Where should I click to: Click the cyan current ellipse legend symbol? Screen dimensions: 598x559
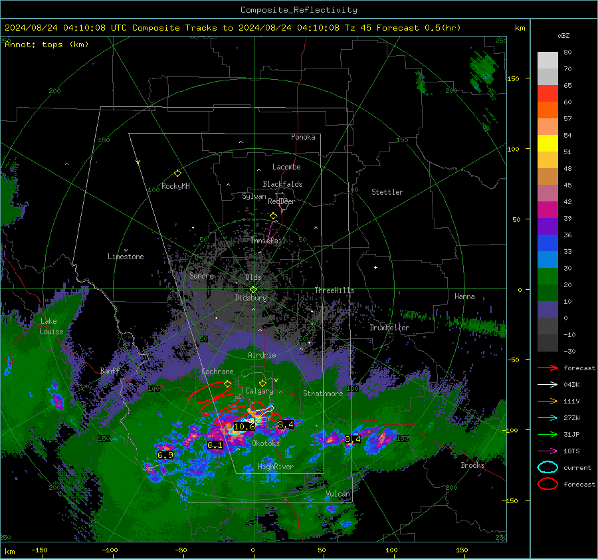point(548,467)
